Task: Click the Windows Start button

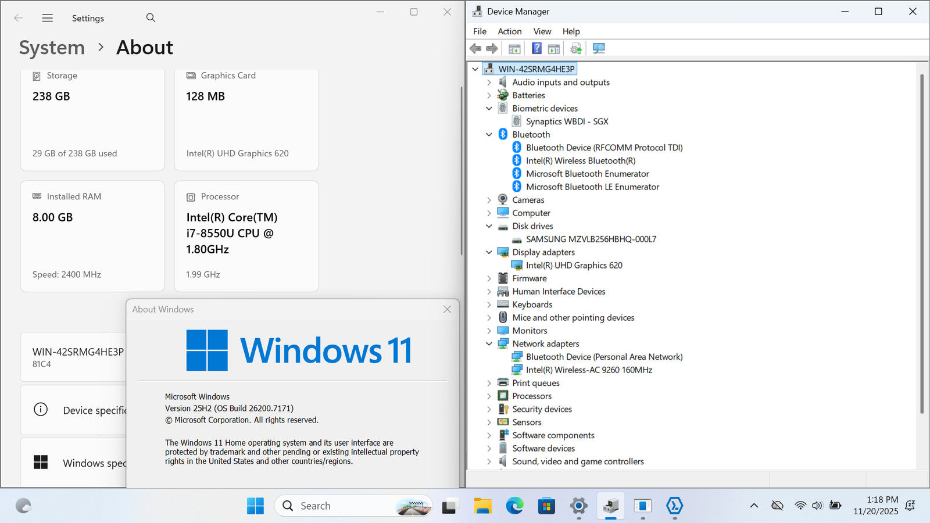Action: pos(255,506)
